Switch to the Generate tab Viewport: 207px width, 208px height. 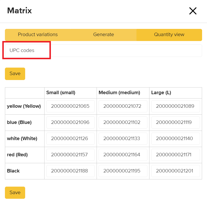103,35
